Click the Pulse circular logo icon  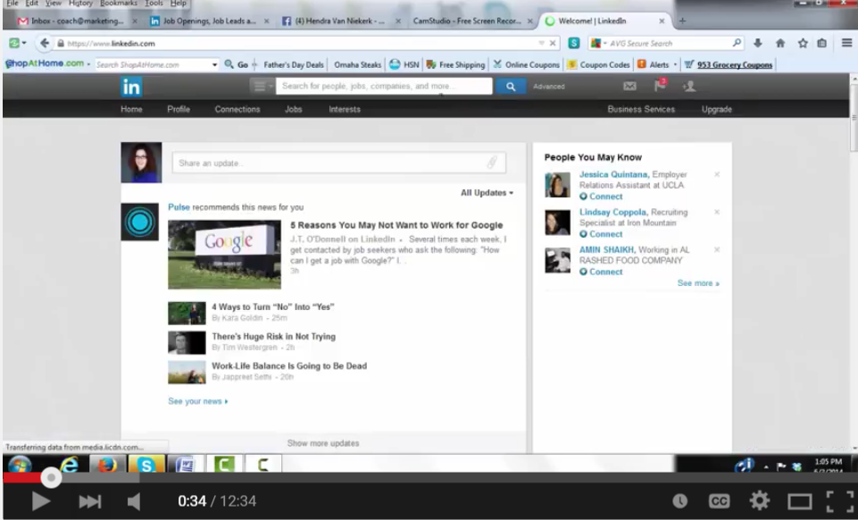(139, 222)
